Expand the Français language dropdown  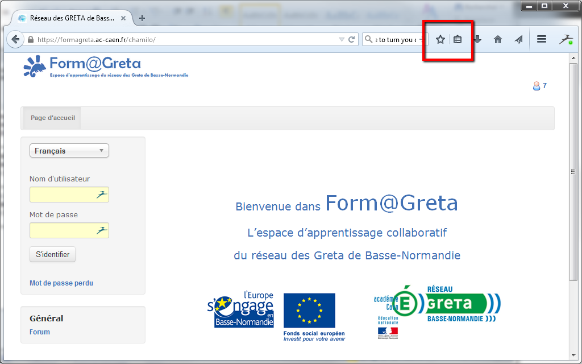(x=69, y=150)
